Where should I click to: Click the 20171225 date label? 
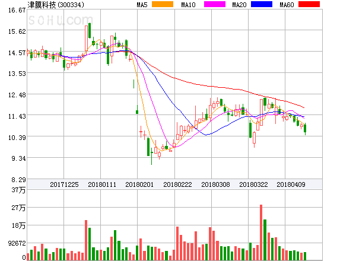click(64, 184)
